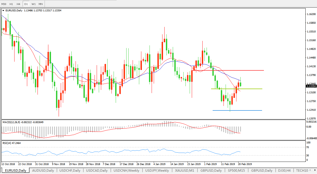The width and height of the screenshot is (317, 174).
Task: Open the DJ30,H4 chart tab
Action: tap(285, 171)
